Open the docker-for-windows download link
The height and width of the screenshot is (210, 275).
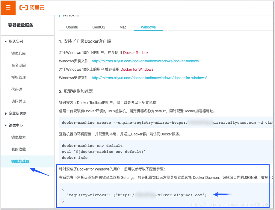149,78
